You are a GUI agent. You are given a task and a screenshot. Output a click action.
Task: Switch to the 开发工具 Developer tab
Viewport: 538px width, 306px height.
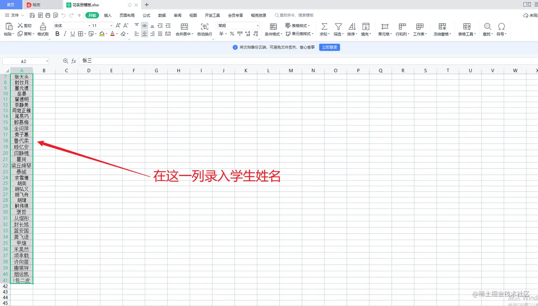click(x=212, y=15)
